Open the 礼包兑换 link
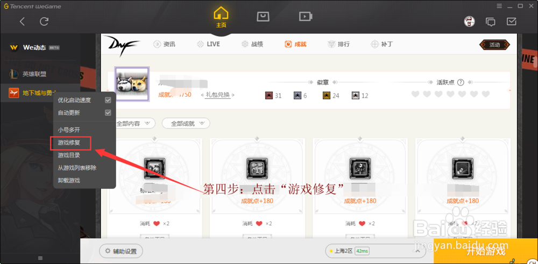The width and height of the screenshot is (538, 264). [x=217, y=95]
